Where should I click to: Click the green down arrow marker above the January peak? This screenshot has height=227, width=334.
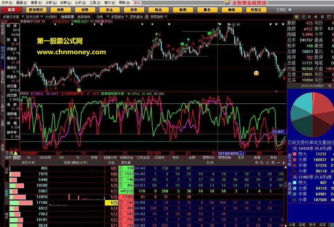(156, 34)
